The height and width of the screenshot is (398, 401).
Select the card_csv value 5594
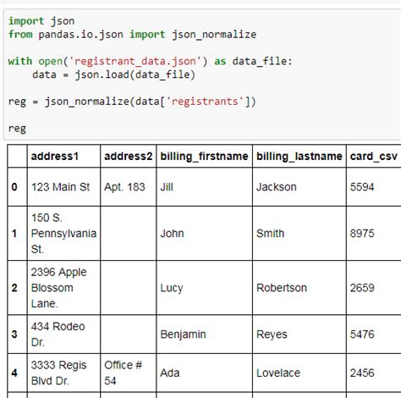click(374, 187)
